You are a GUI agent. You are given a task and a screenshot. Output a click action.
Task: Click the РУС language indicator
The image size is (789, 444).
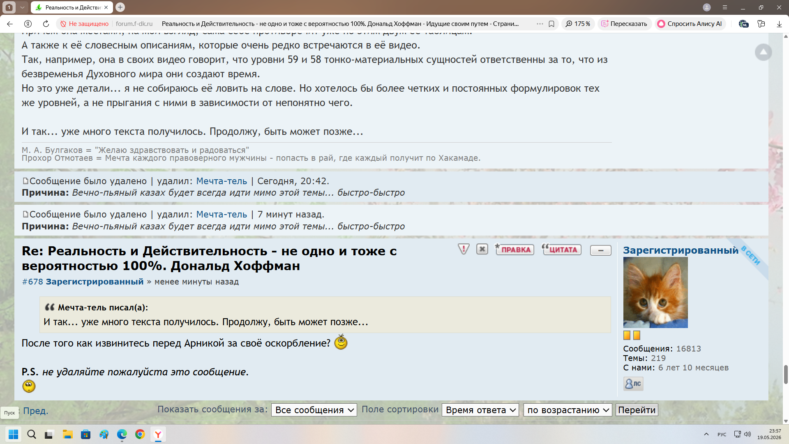point(722,434)
